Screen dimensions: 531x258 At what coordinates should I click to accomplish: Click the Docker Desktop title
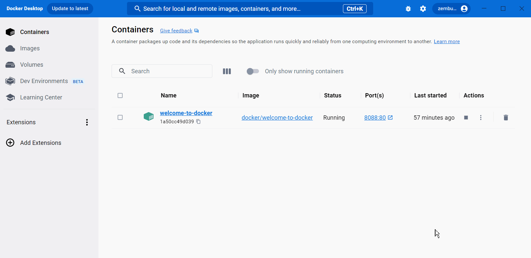[25, 9]
